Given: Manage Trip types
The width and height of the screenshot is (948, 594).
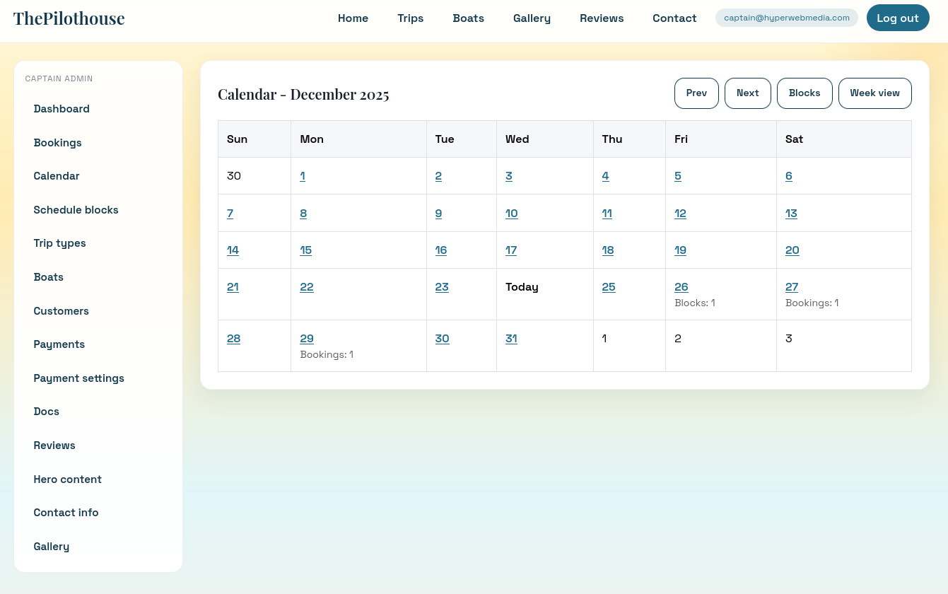Looking at the screenshot, I should click(x=59, y=243).
